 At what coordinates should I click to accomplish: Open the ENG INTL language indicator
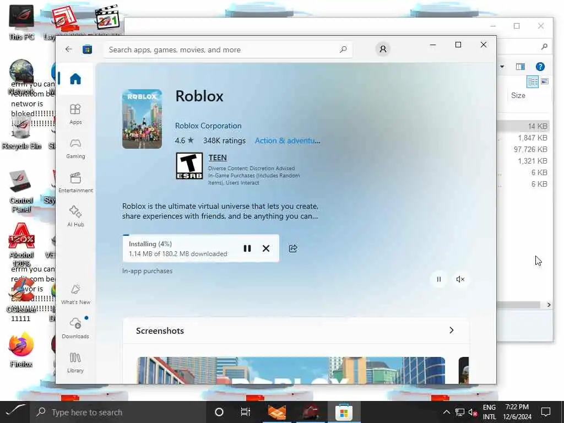click(489, 412)
